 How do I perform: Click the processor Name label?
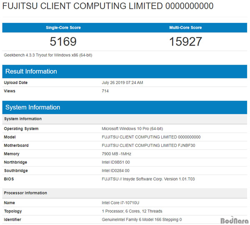10,203
